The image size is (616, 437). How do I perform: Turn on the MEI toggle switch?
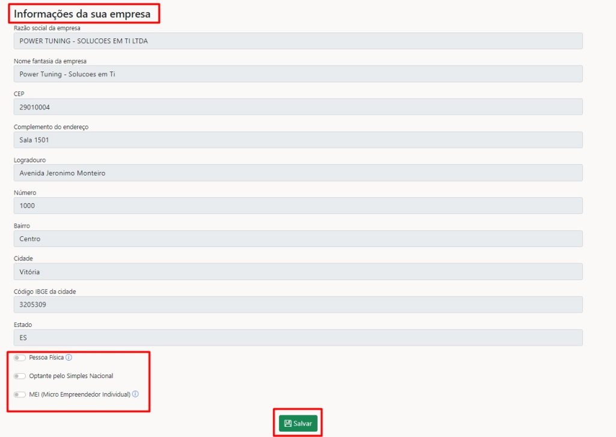20,395
